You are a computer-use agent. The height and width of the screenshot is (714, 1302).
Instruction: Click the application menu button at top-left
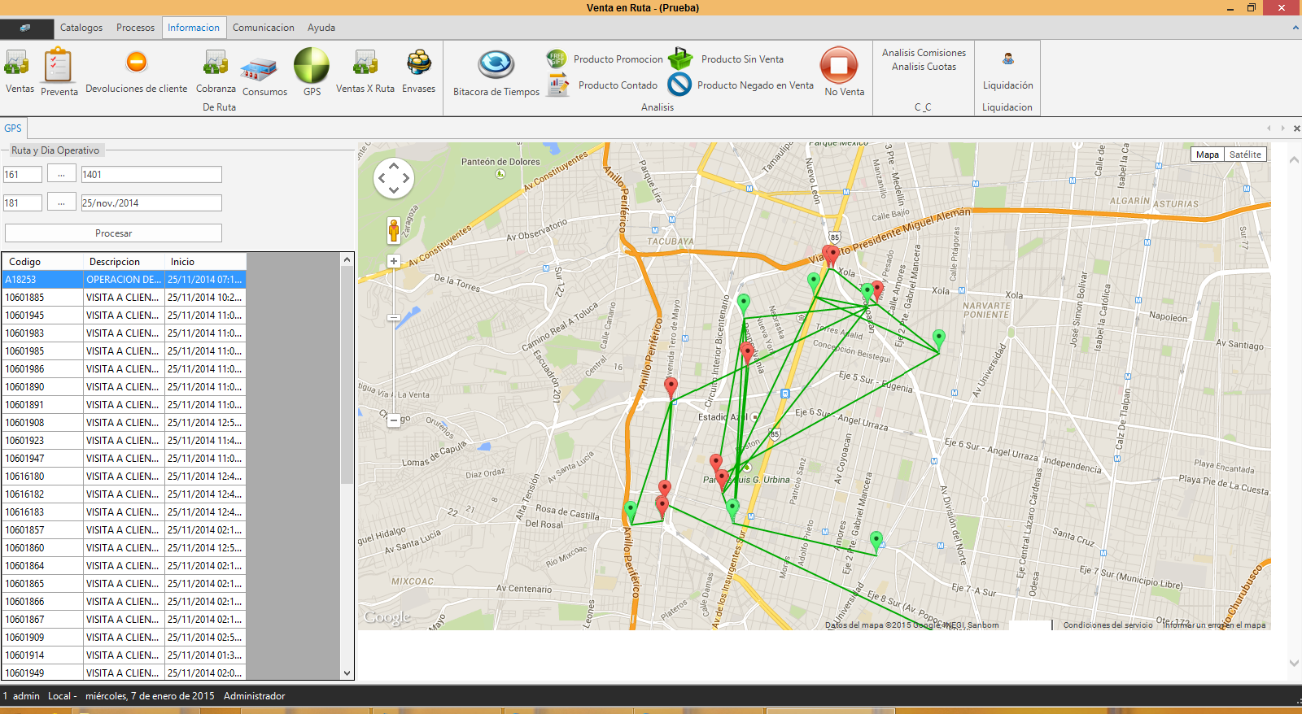coord(27,28)
